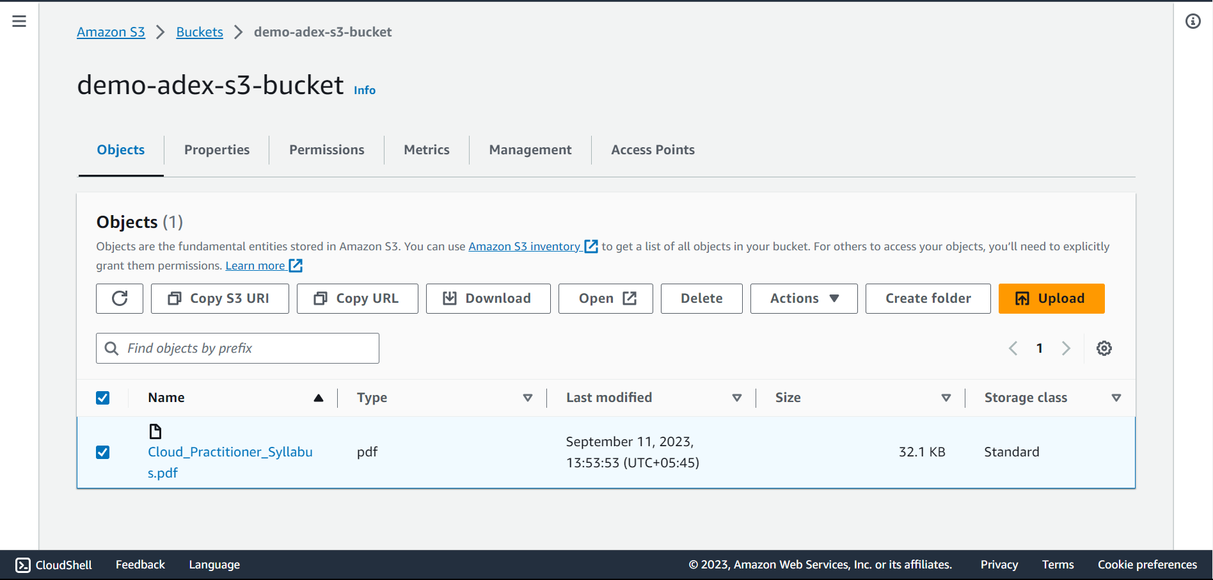Switch to the Management tab
1213x580 pixels.
[x=530, y=150]
